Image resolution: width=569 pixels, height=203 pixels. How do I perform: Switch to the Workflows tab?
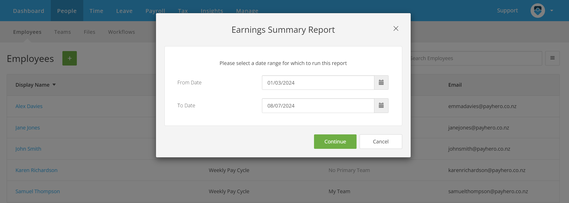121,32
